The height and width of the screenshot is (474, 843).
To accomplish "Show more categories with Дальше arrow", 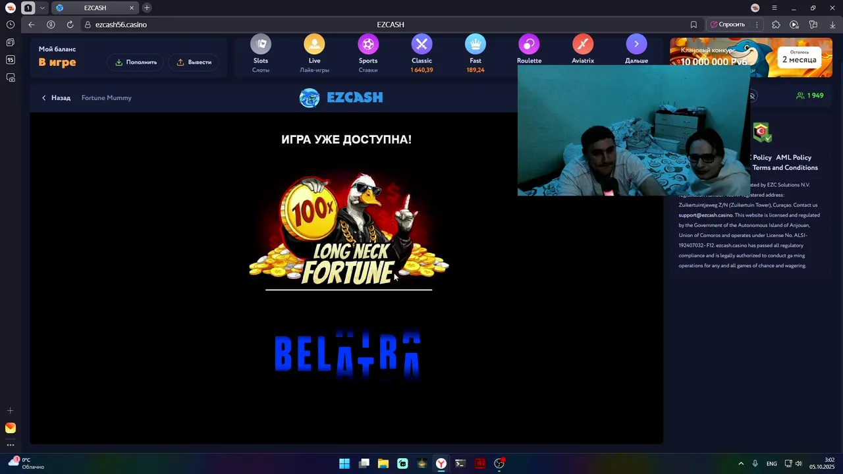I will [636, 44].
